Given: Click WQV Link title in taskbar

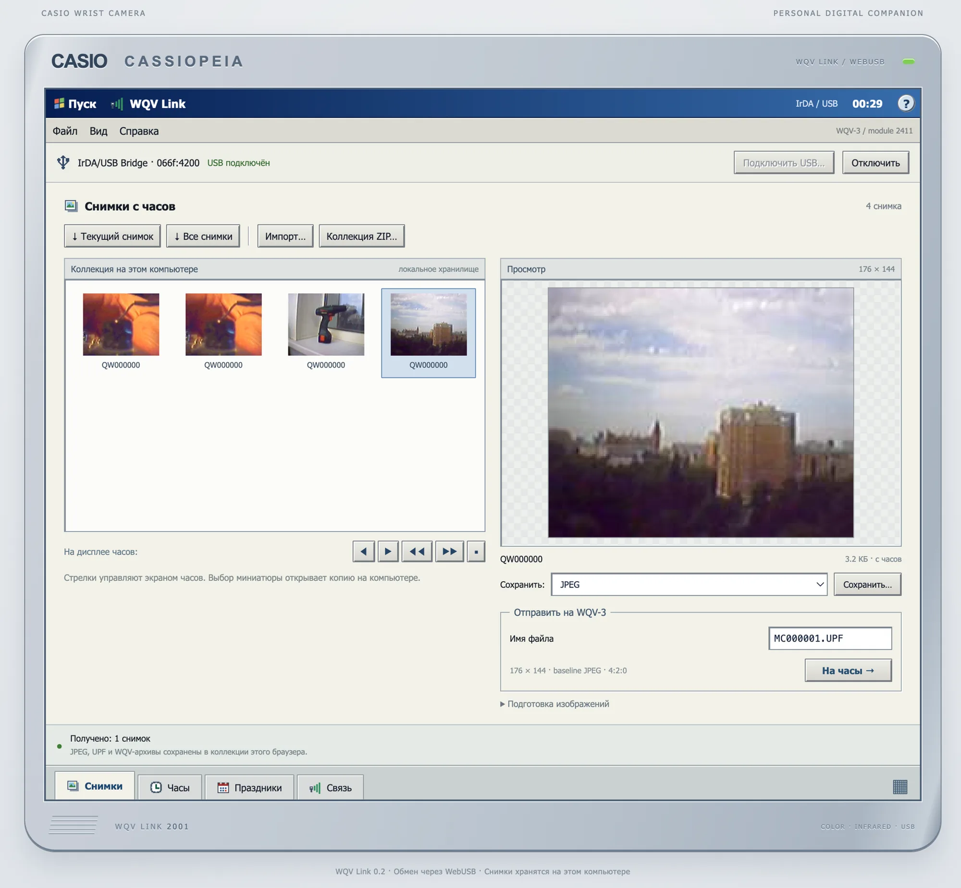Looking at the screenshot, I should (157, 104).
